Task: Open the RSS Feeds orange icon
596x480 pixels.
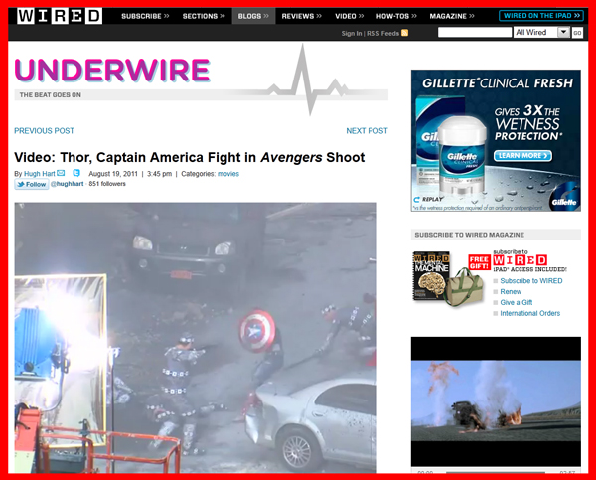Action: (x=405, y=33)
